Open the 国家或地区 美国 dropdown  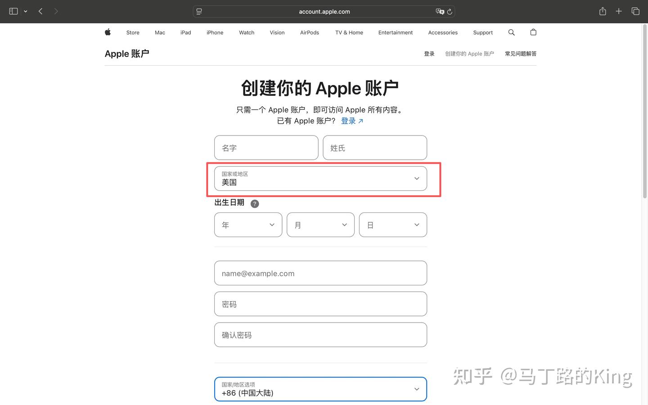click(x=320, y=179)
